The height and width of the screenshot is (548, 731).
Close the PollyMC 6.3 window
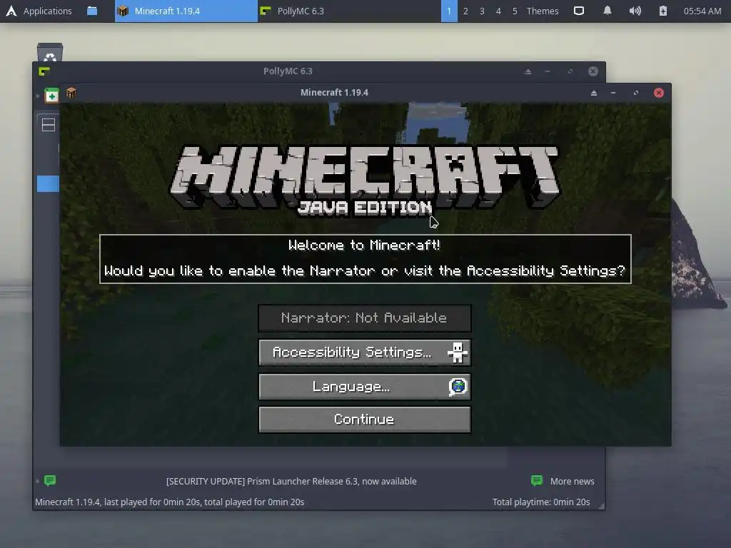(593, 71)
